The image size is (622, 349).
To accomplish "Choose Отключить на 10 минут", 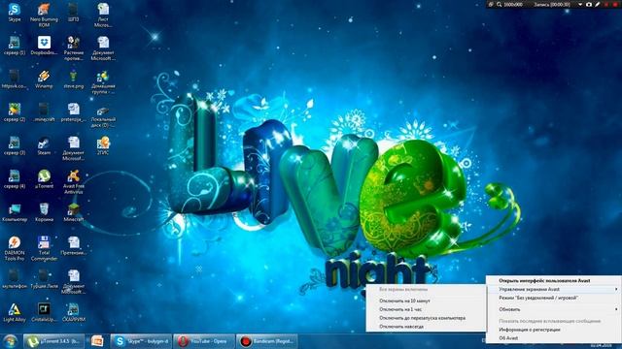I will tap(426, 301).
